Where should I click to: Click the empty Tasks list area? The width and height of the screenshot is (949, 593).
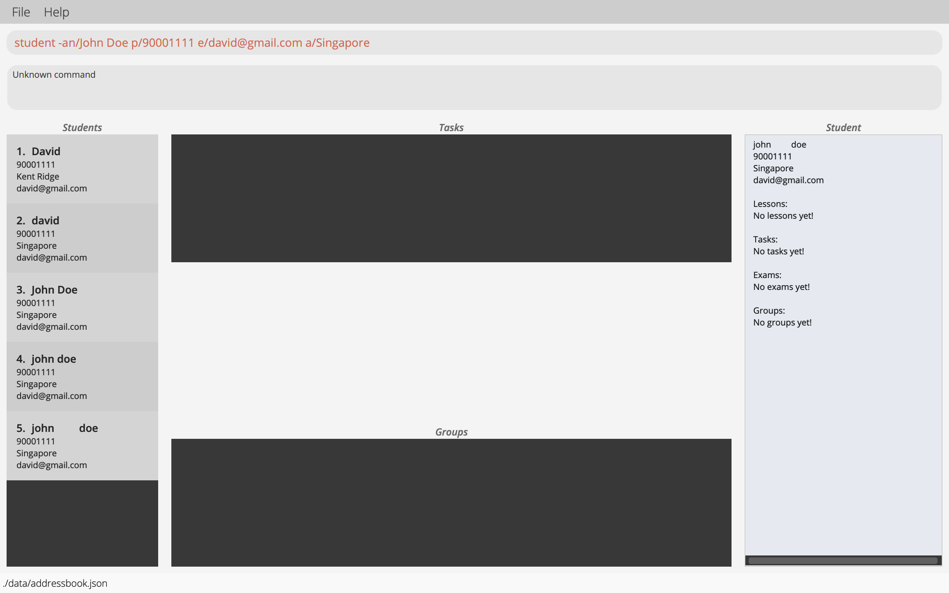[x=451, y=198]
